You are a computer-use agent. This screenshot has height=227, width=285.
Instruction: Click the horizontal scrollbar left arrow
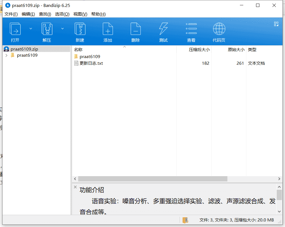click(x=75, y=179)
